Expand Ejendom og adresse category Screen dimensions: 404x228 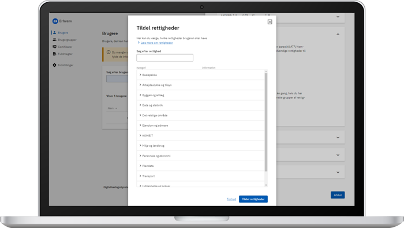[x=200, y=126]
